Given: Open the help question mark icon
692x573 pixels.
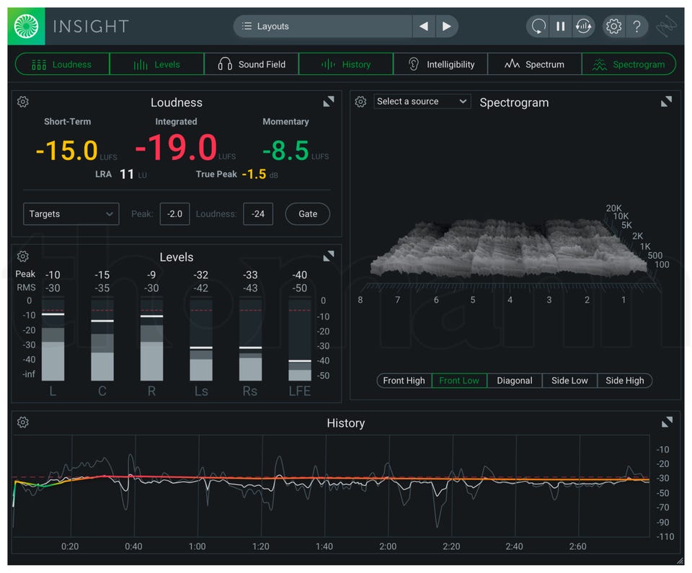Looking at the screenshot, I should 636,27.
